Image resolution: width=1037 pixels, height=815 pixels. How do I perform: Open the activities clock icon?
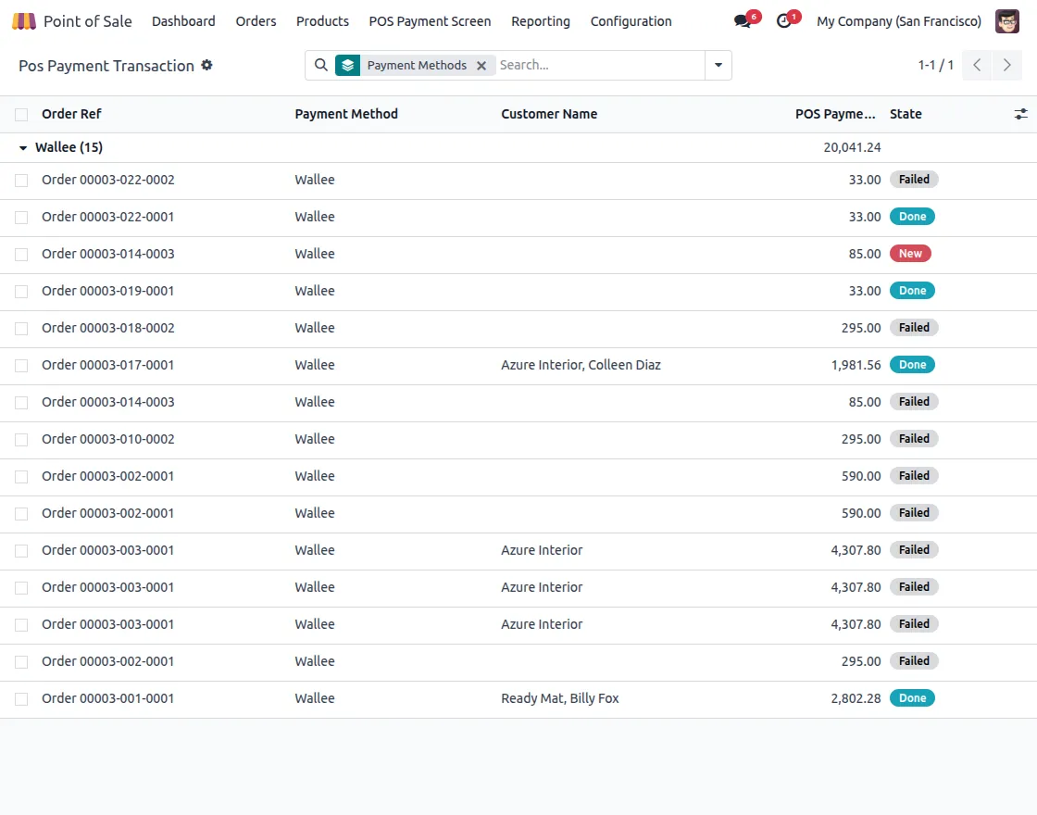coord(783,21)
